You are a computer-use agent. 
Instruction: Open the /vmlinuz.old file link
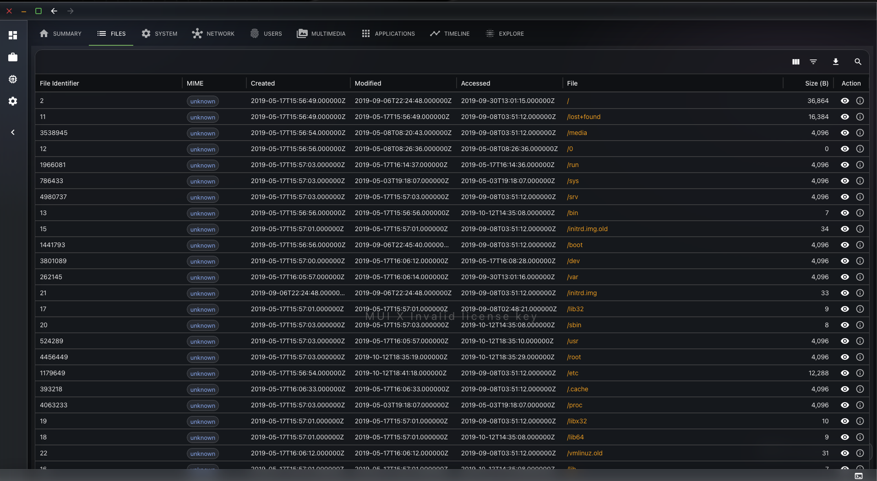tap(585, 453)
